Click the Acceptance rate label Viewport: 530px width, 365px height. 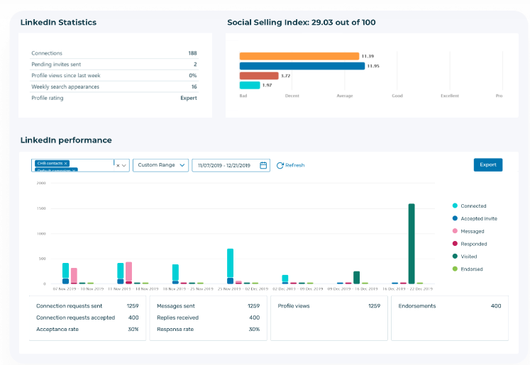point(57,330)
